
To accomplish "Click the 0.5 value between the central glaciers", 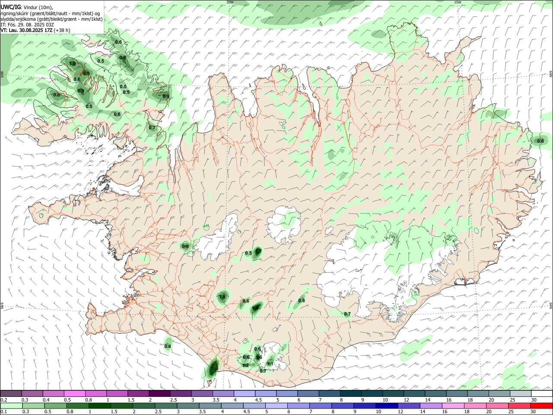I will tap(248, 253).
